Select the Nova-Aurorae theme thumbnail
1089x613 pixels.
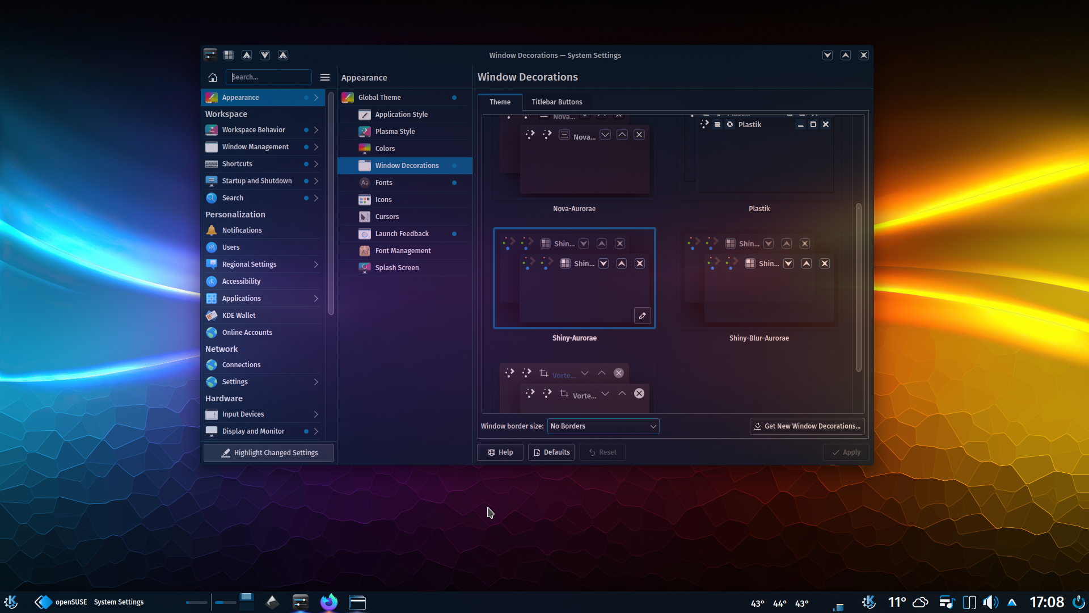click(575, 157)
